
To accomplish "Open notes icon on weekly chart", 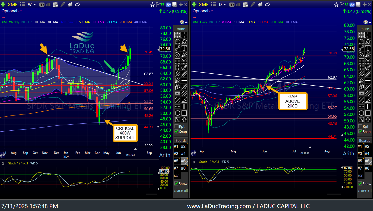I will click(70, 4).
